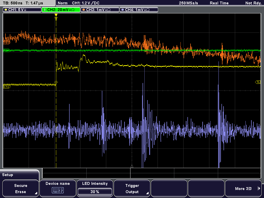Click the Setup menu title
The width and height of the screenshot is (264, 198).
pos(7,175)
